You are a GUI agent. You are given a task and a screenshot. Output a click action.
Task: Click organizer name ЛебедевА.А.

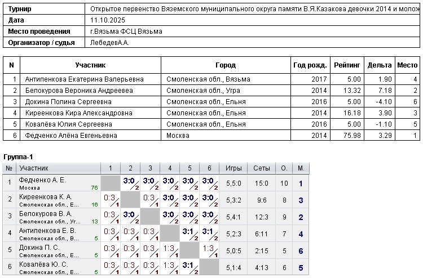tap(109, 43)
